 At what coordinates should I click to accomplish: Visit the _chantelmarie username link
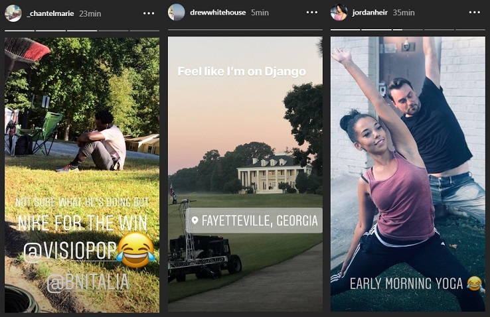(x=50, y=14)
